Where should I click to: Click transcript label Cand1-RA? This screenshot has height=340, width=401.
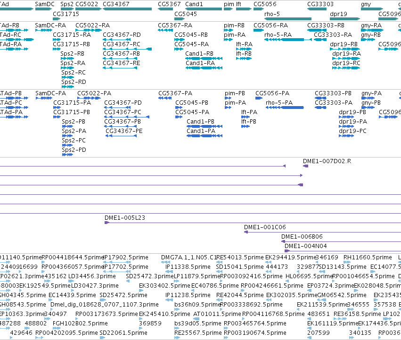pos(200,63)
